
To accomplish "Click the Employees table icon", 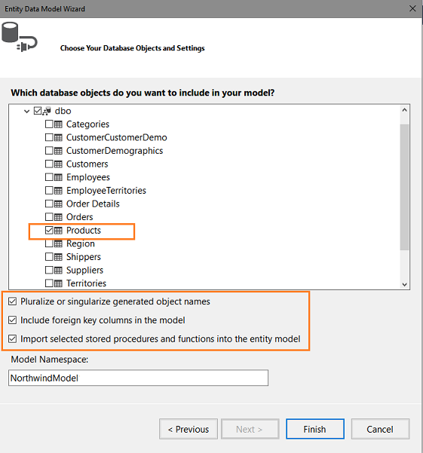I will 58,177.
